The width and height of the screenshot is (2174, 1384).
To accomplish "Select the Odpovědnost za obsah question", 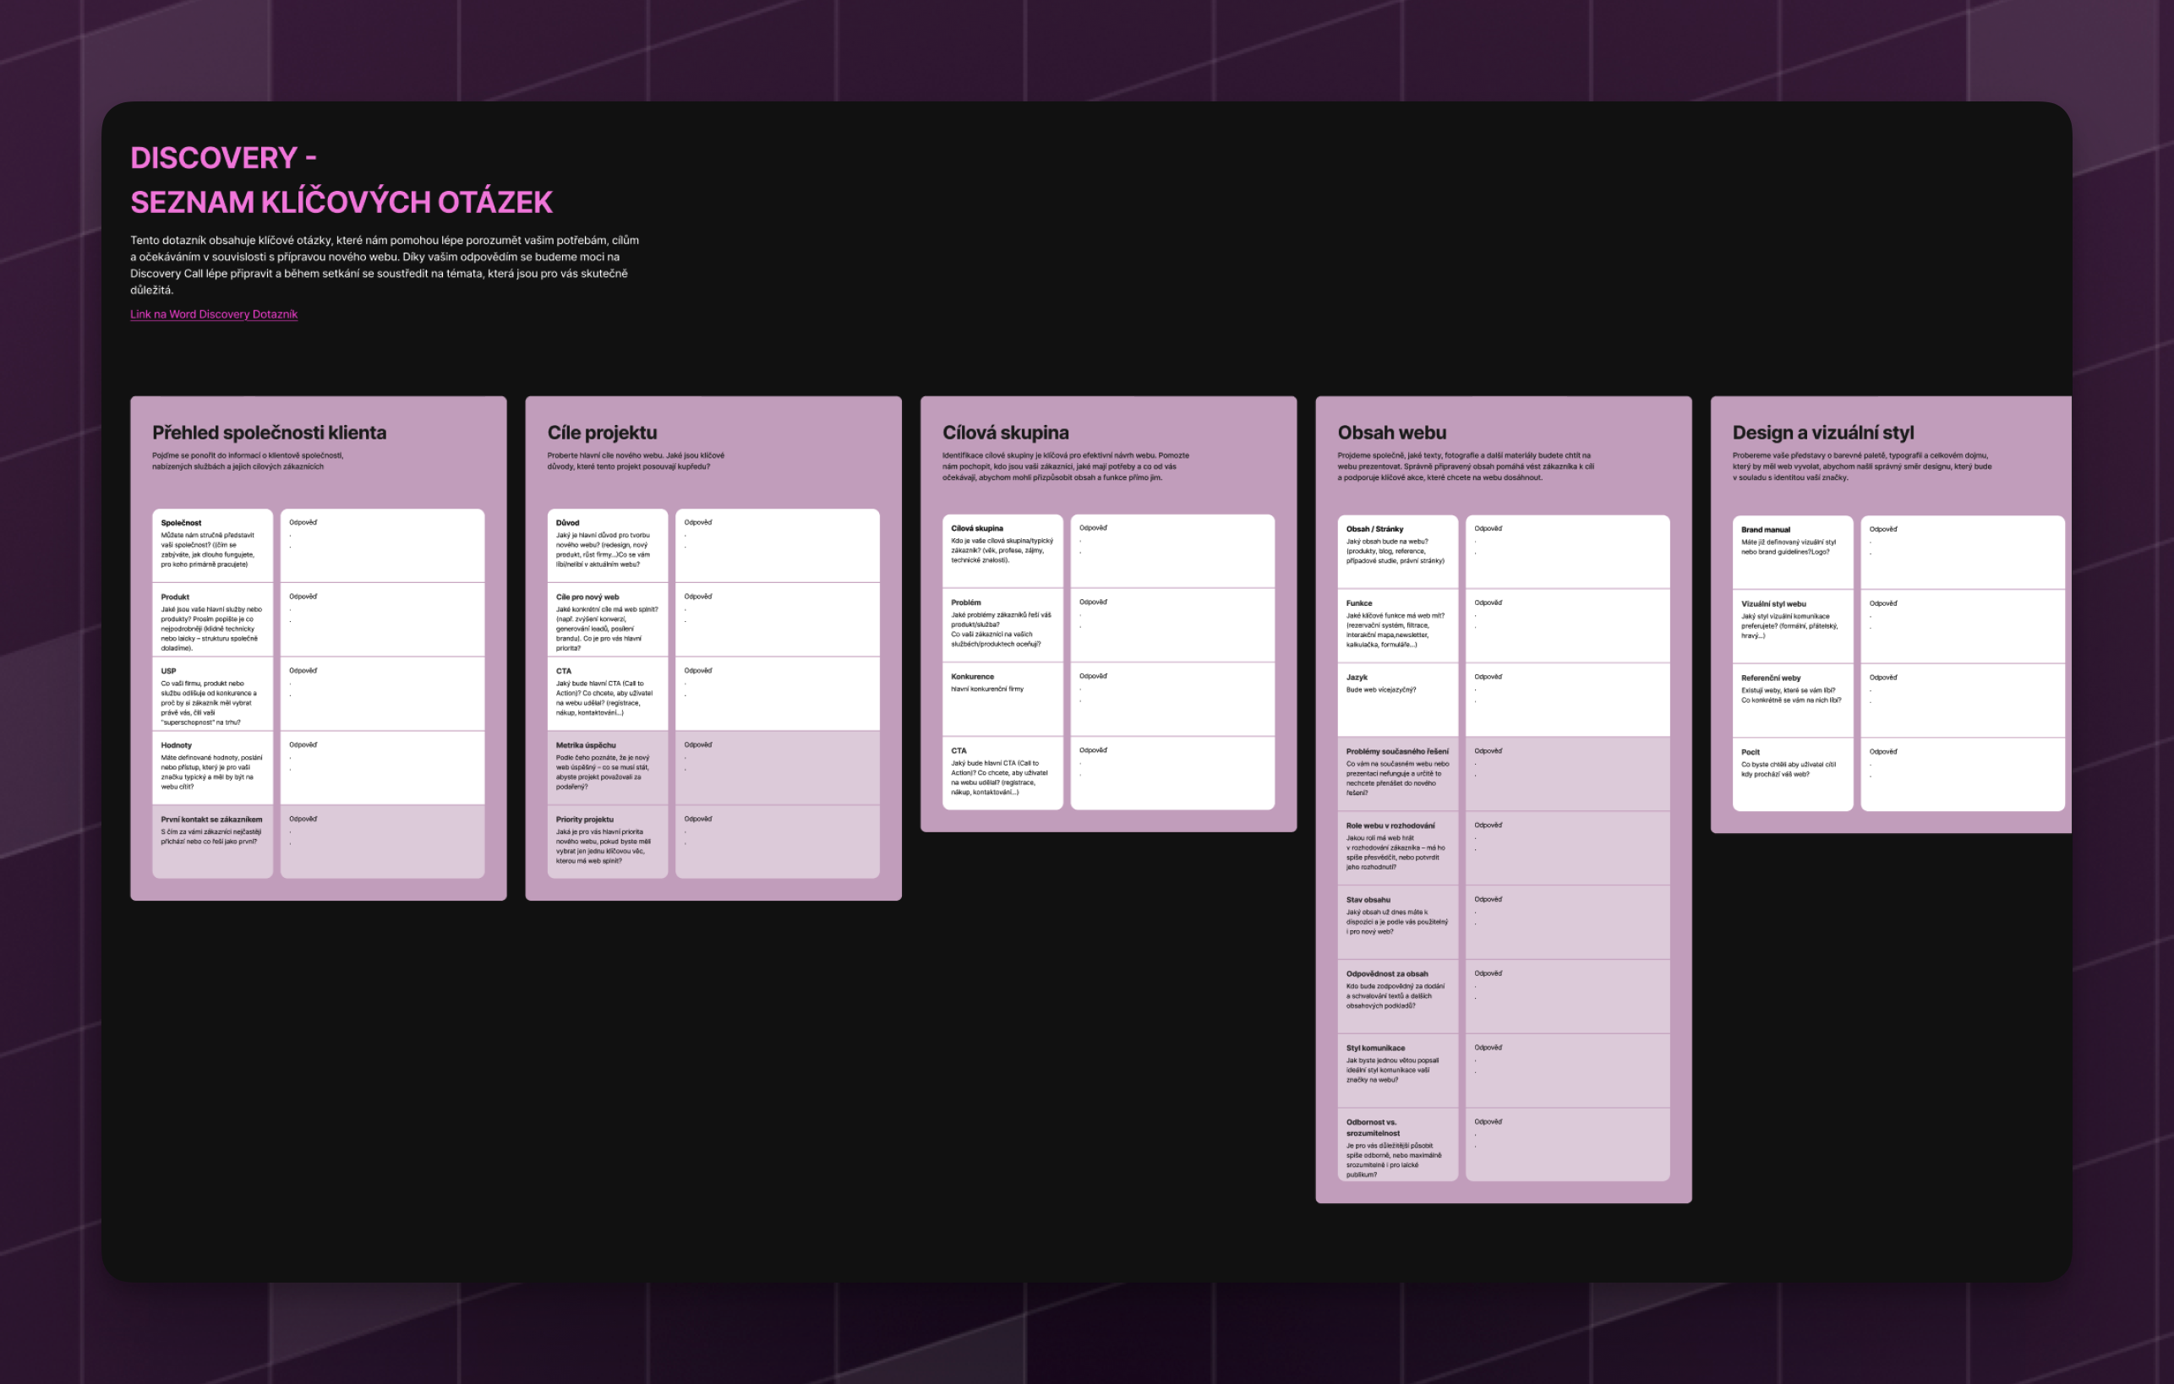I will click(1397, 996).
